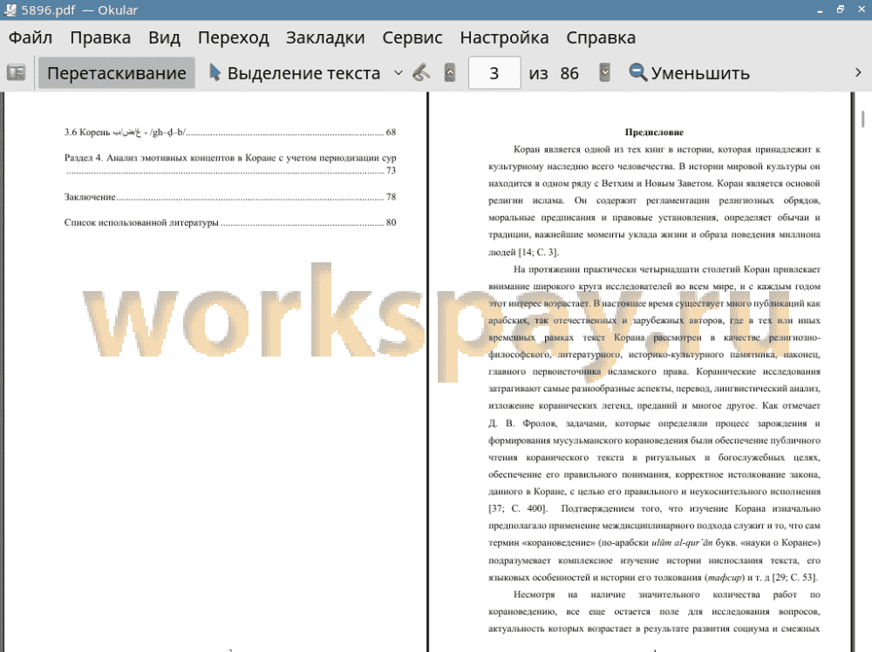Screen dimensions: 872x652
Task: Open the Справка menu
Action: click(601, 37)
